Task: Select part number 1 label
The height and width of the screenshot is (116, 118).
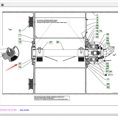Action: (x=97, y=15)
